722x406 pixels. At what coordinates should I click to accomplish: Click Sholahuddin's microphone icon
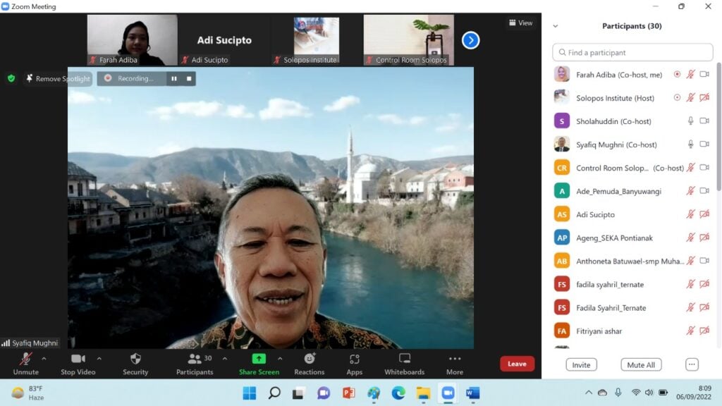coord(691,121)
